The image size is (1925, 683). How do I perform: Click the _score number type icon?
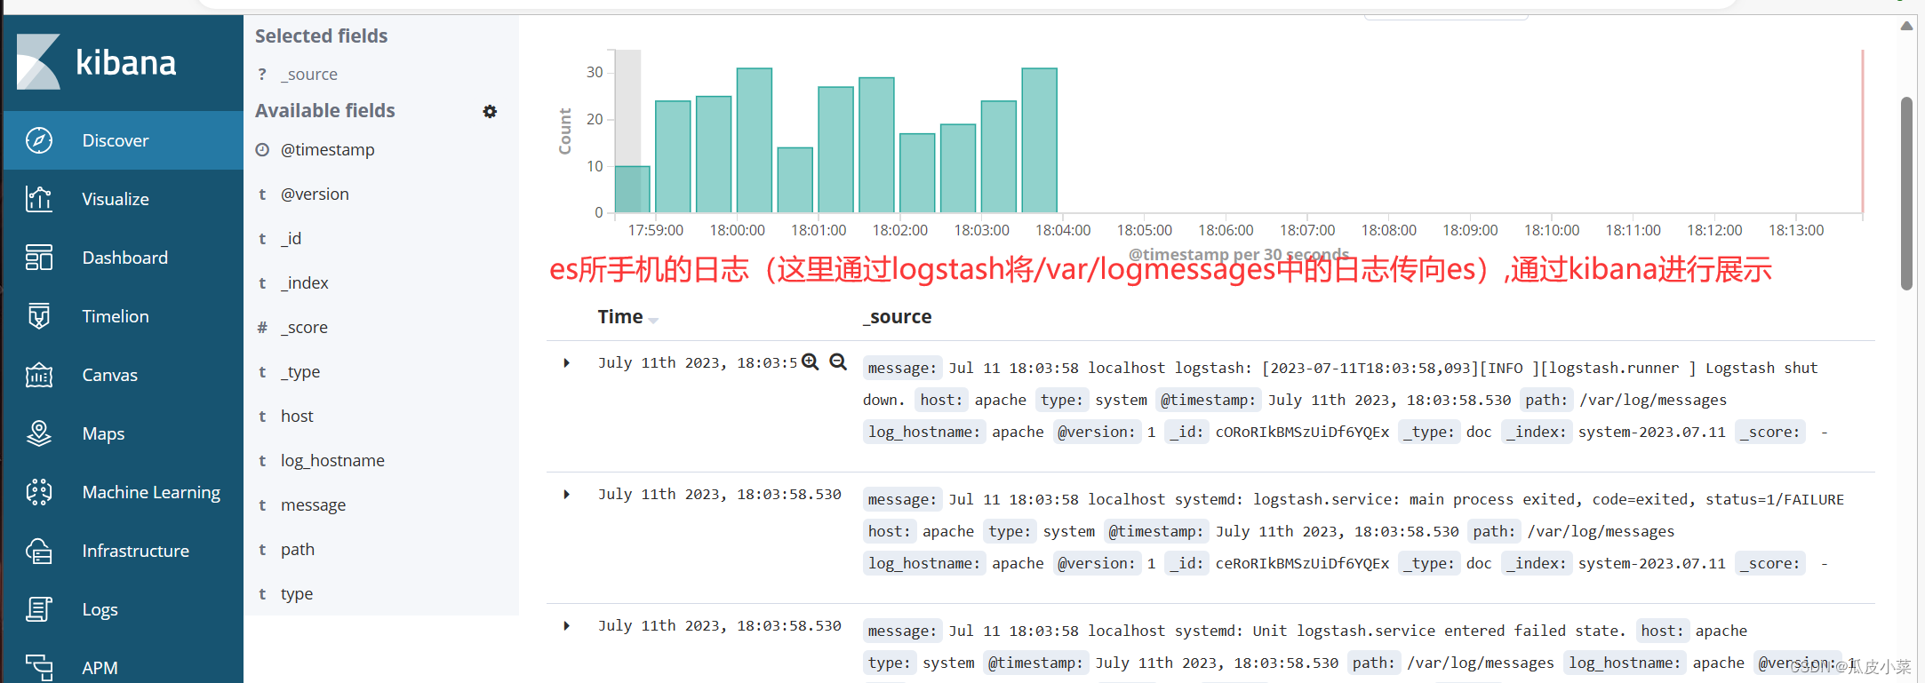click(x=262, y=328)
